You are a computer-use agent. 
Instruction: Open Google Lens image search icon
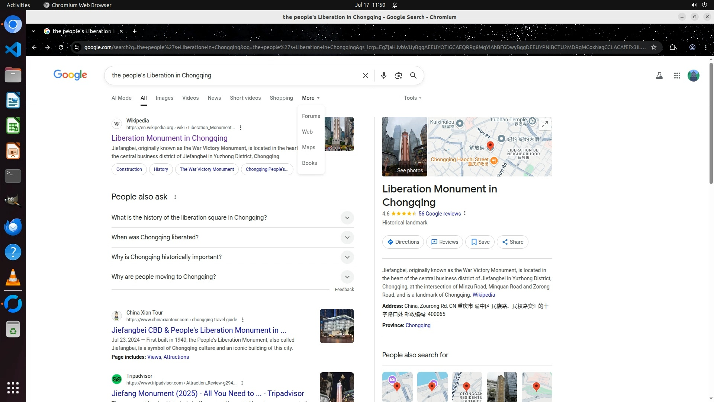point(398,76)
